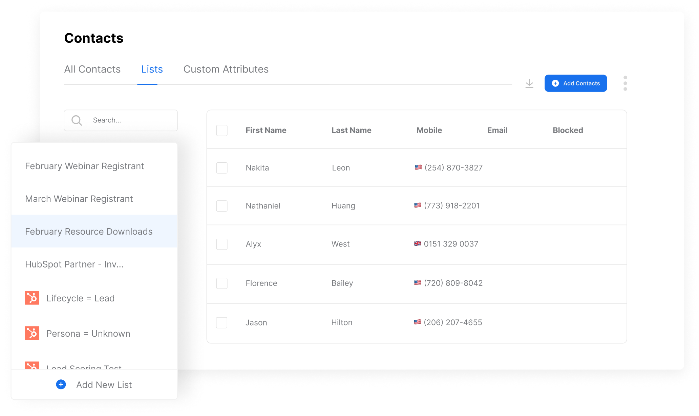Click the download/export icon above the table

click(529, 83)
